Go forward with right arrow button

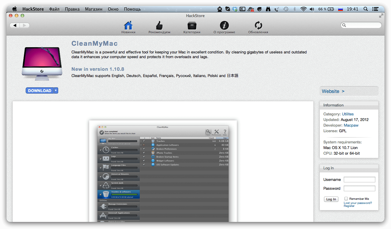[25, 25]
